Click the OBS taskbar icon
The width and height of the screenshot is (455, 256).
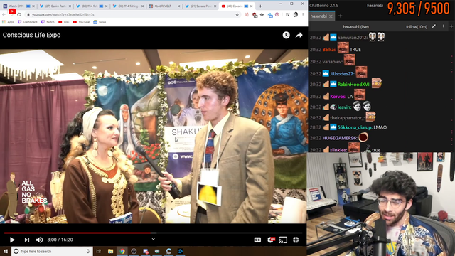pos(134,251)
